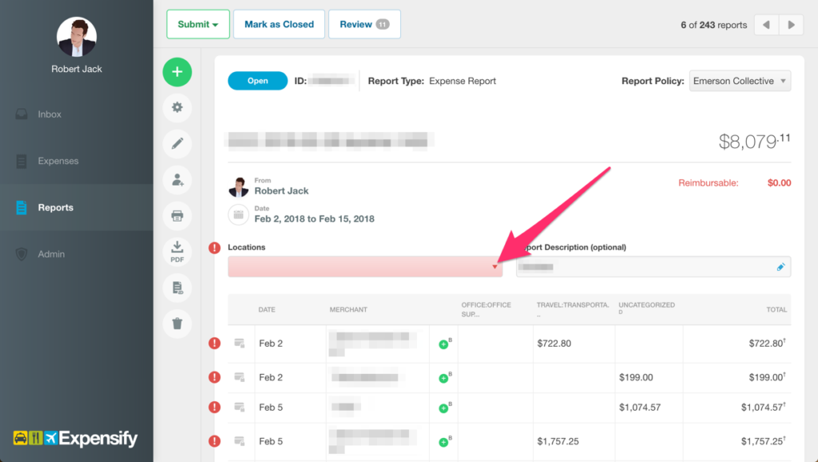Click the green plus add expense button

(177, 72)
